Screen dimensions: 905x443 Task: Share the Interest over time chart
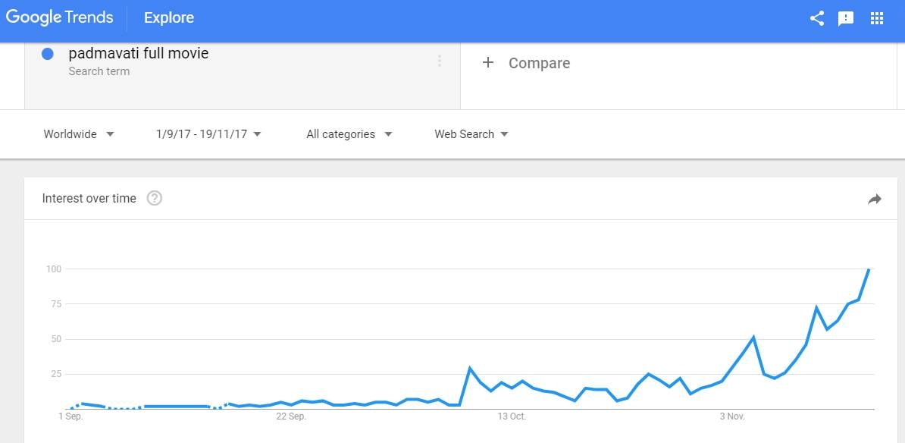[x=875, y=199]
